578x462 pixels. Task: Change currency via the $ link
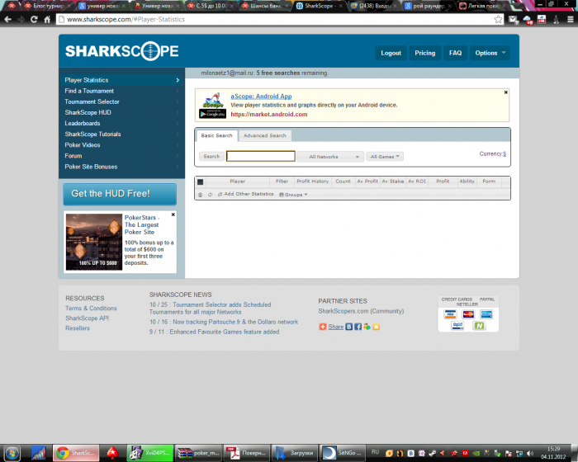505,153
